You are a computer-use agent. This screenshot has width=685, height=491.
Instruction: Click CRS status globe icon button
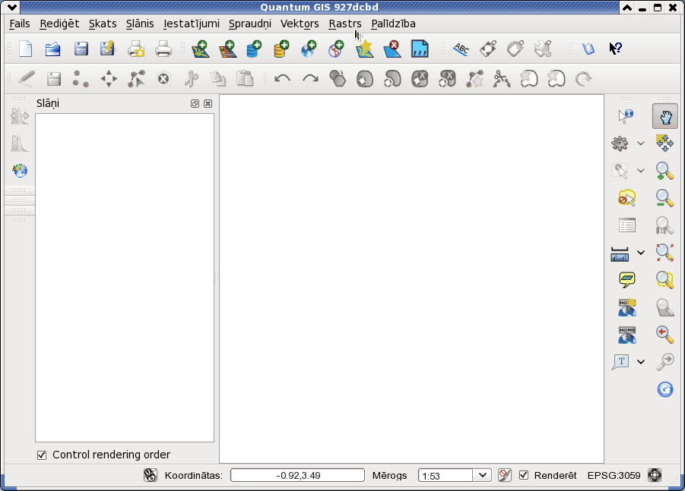[x=655, y=475]
